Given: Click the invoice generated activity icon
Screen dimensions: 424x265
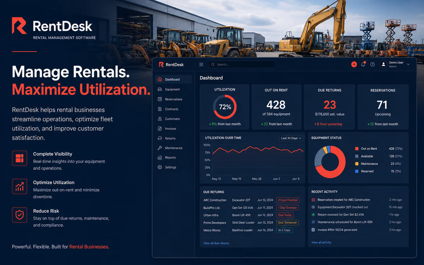Looking at the screenshot, I should tap(313, 230).
